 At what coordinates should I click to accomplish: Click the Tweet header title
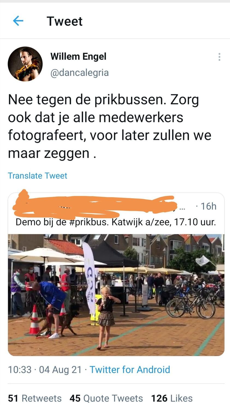click(x=64, y=21)
